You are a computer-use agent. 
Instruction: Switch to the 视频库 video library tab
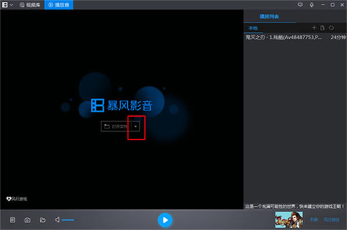click(x=30, y=5)
